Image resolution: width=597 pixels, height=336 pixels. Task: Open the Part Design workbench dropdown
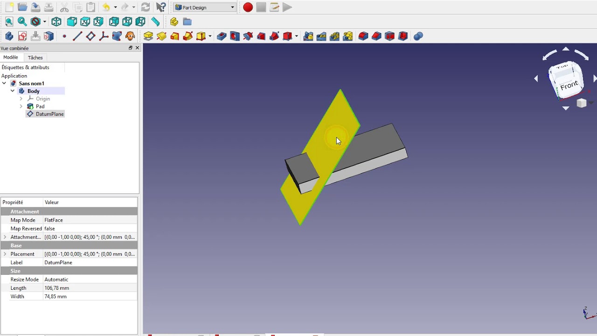click(x=205, y=7)
